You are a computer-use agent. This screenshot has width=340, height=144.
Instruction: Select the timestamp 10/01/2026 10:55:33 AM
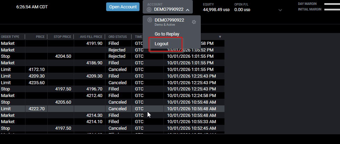191,121
